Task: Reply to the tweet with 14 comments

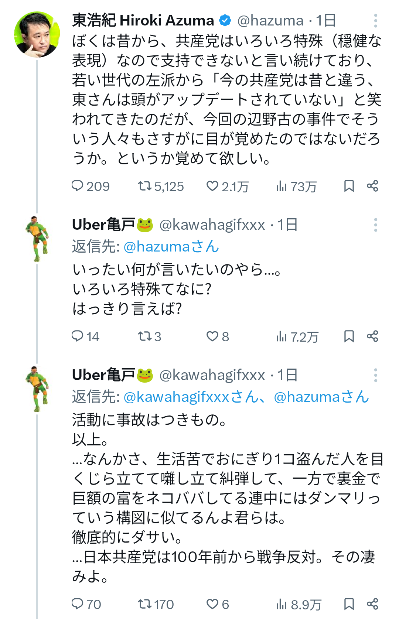Action: tap(85, 336)
